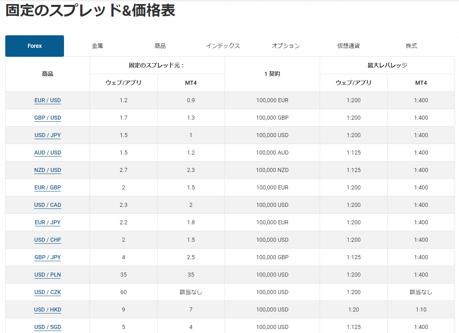This screenshot has height=333, width=459.
Task: Open the AUD / USD link
Action: click(47, 153)
